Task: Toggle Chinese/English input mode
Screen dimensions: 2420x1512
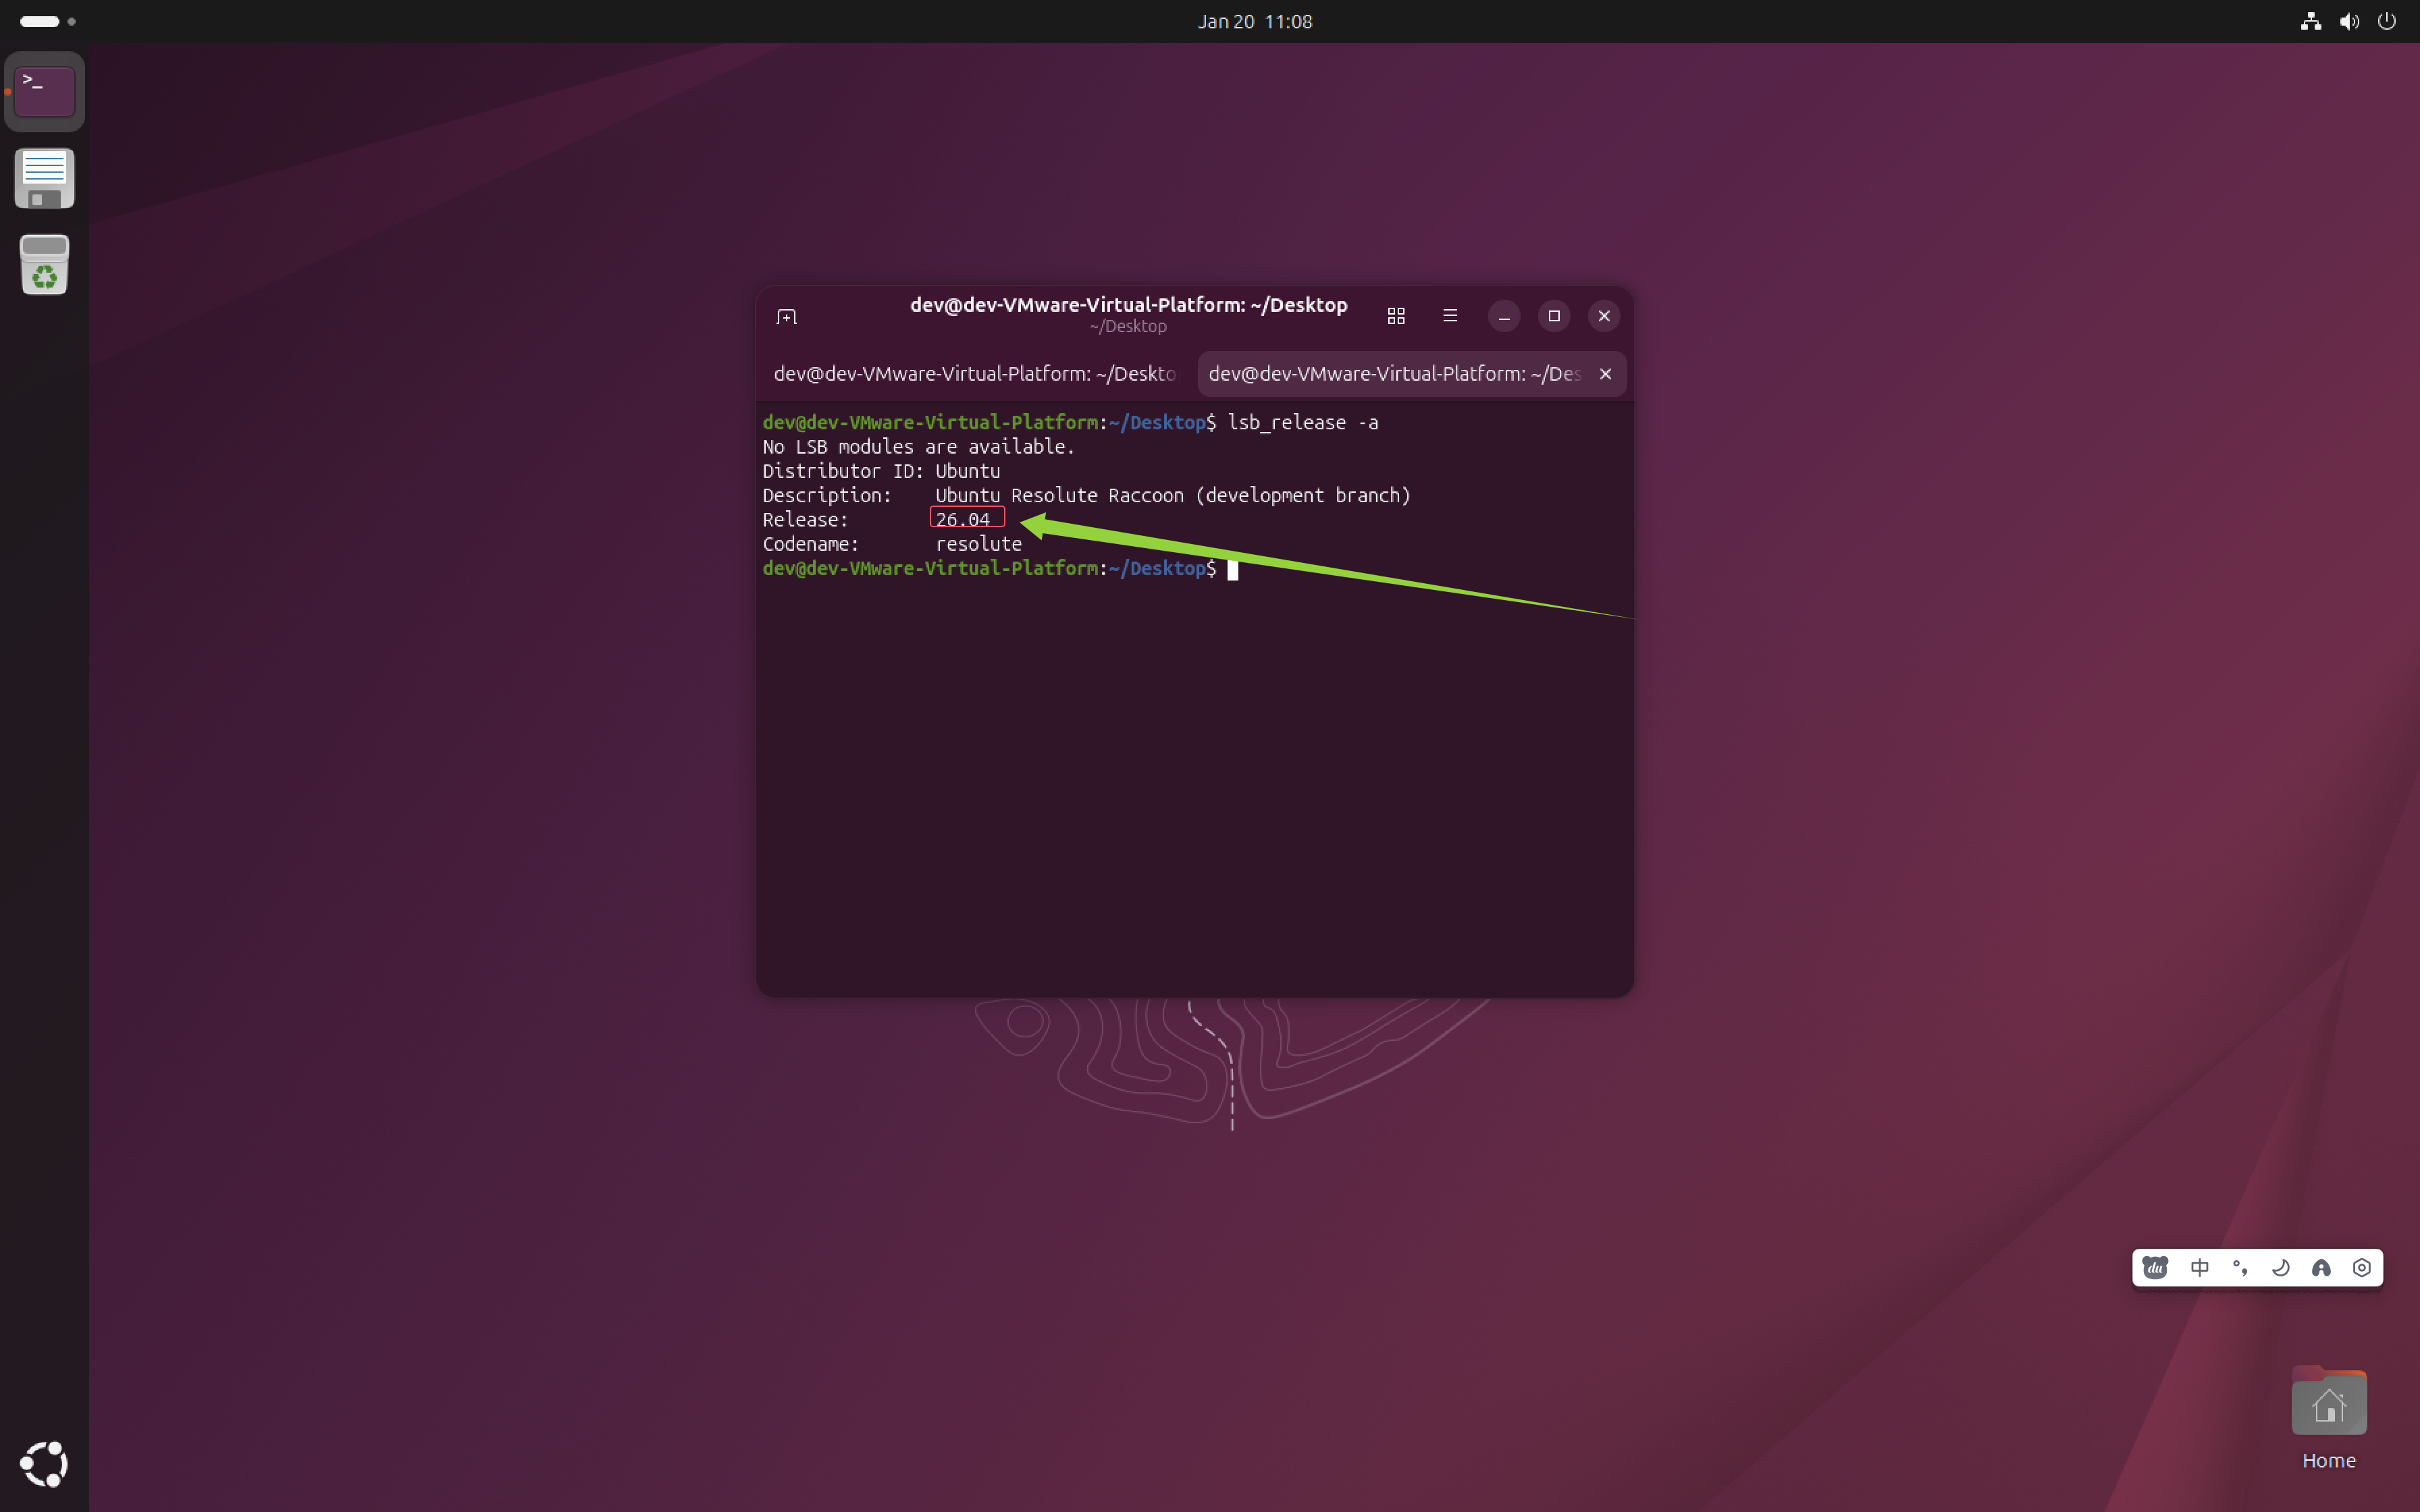Action: point(2199,1268)
